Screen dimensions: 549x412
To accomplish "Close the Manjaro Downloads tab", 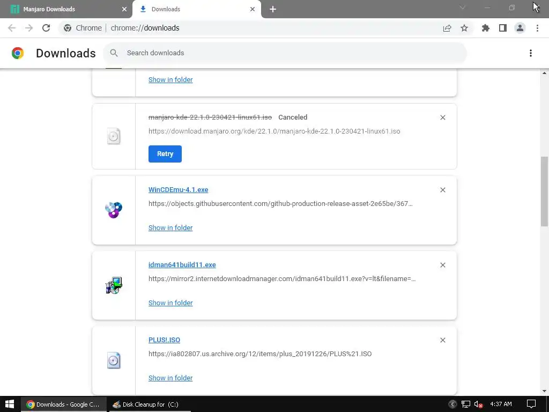I will (x=124, y=9).
